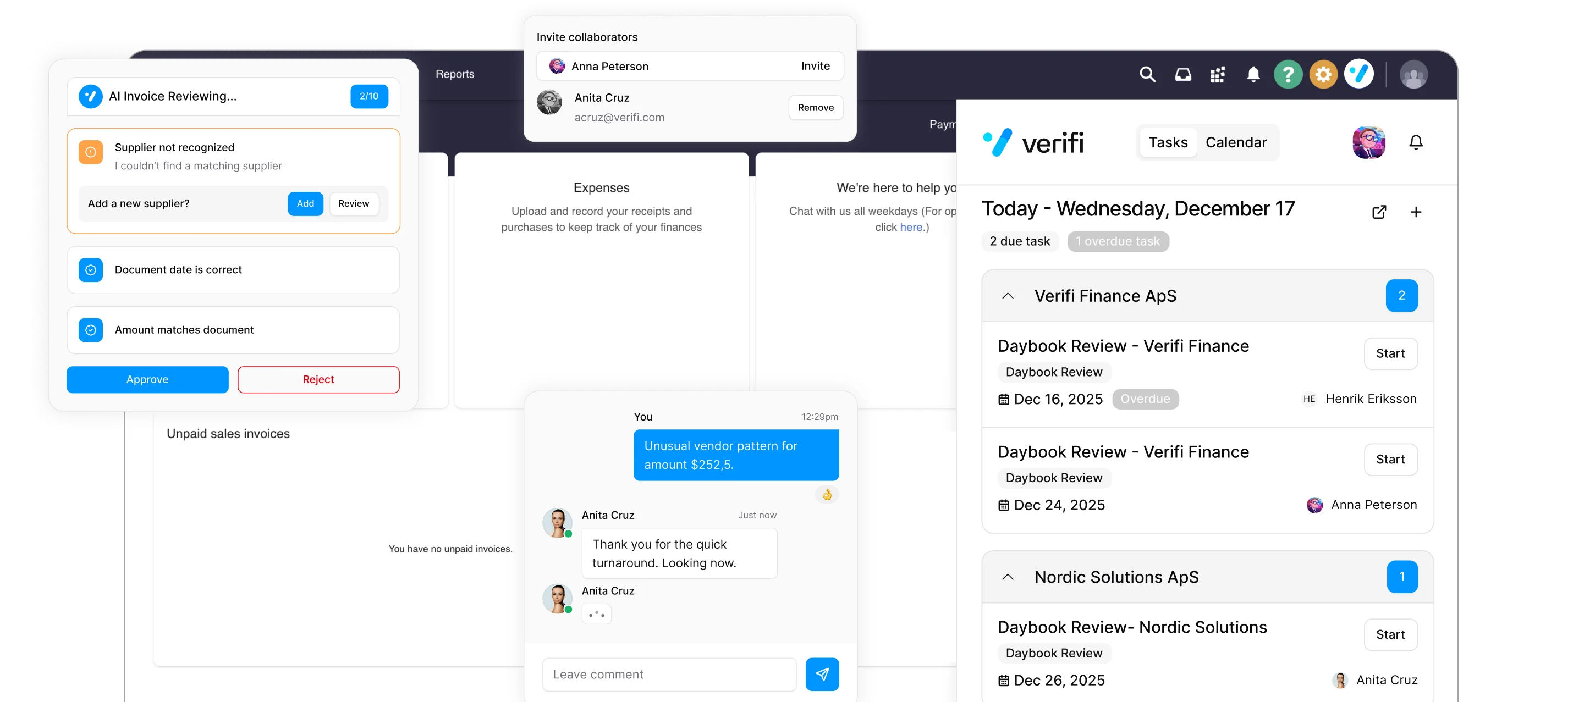Image resolution: width=1584 pixels, height=702 pixels.
Task: Select the 2 due task filter chip
Action: click(1020, 241)
